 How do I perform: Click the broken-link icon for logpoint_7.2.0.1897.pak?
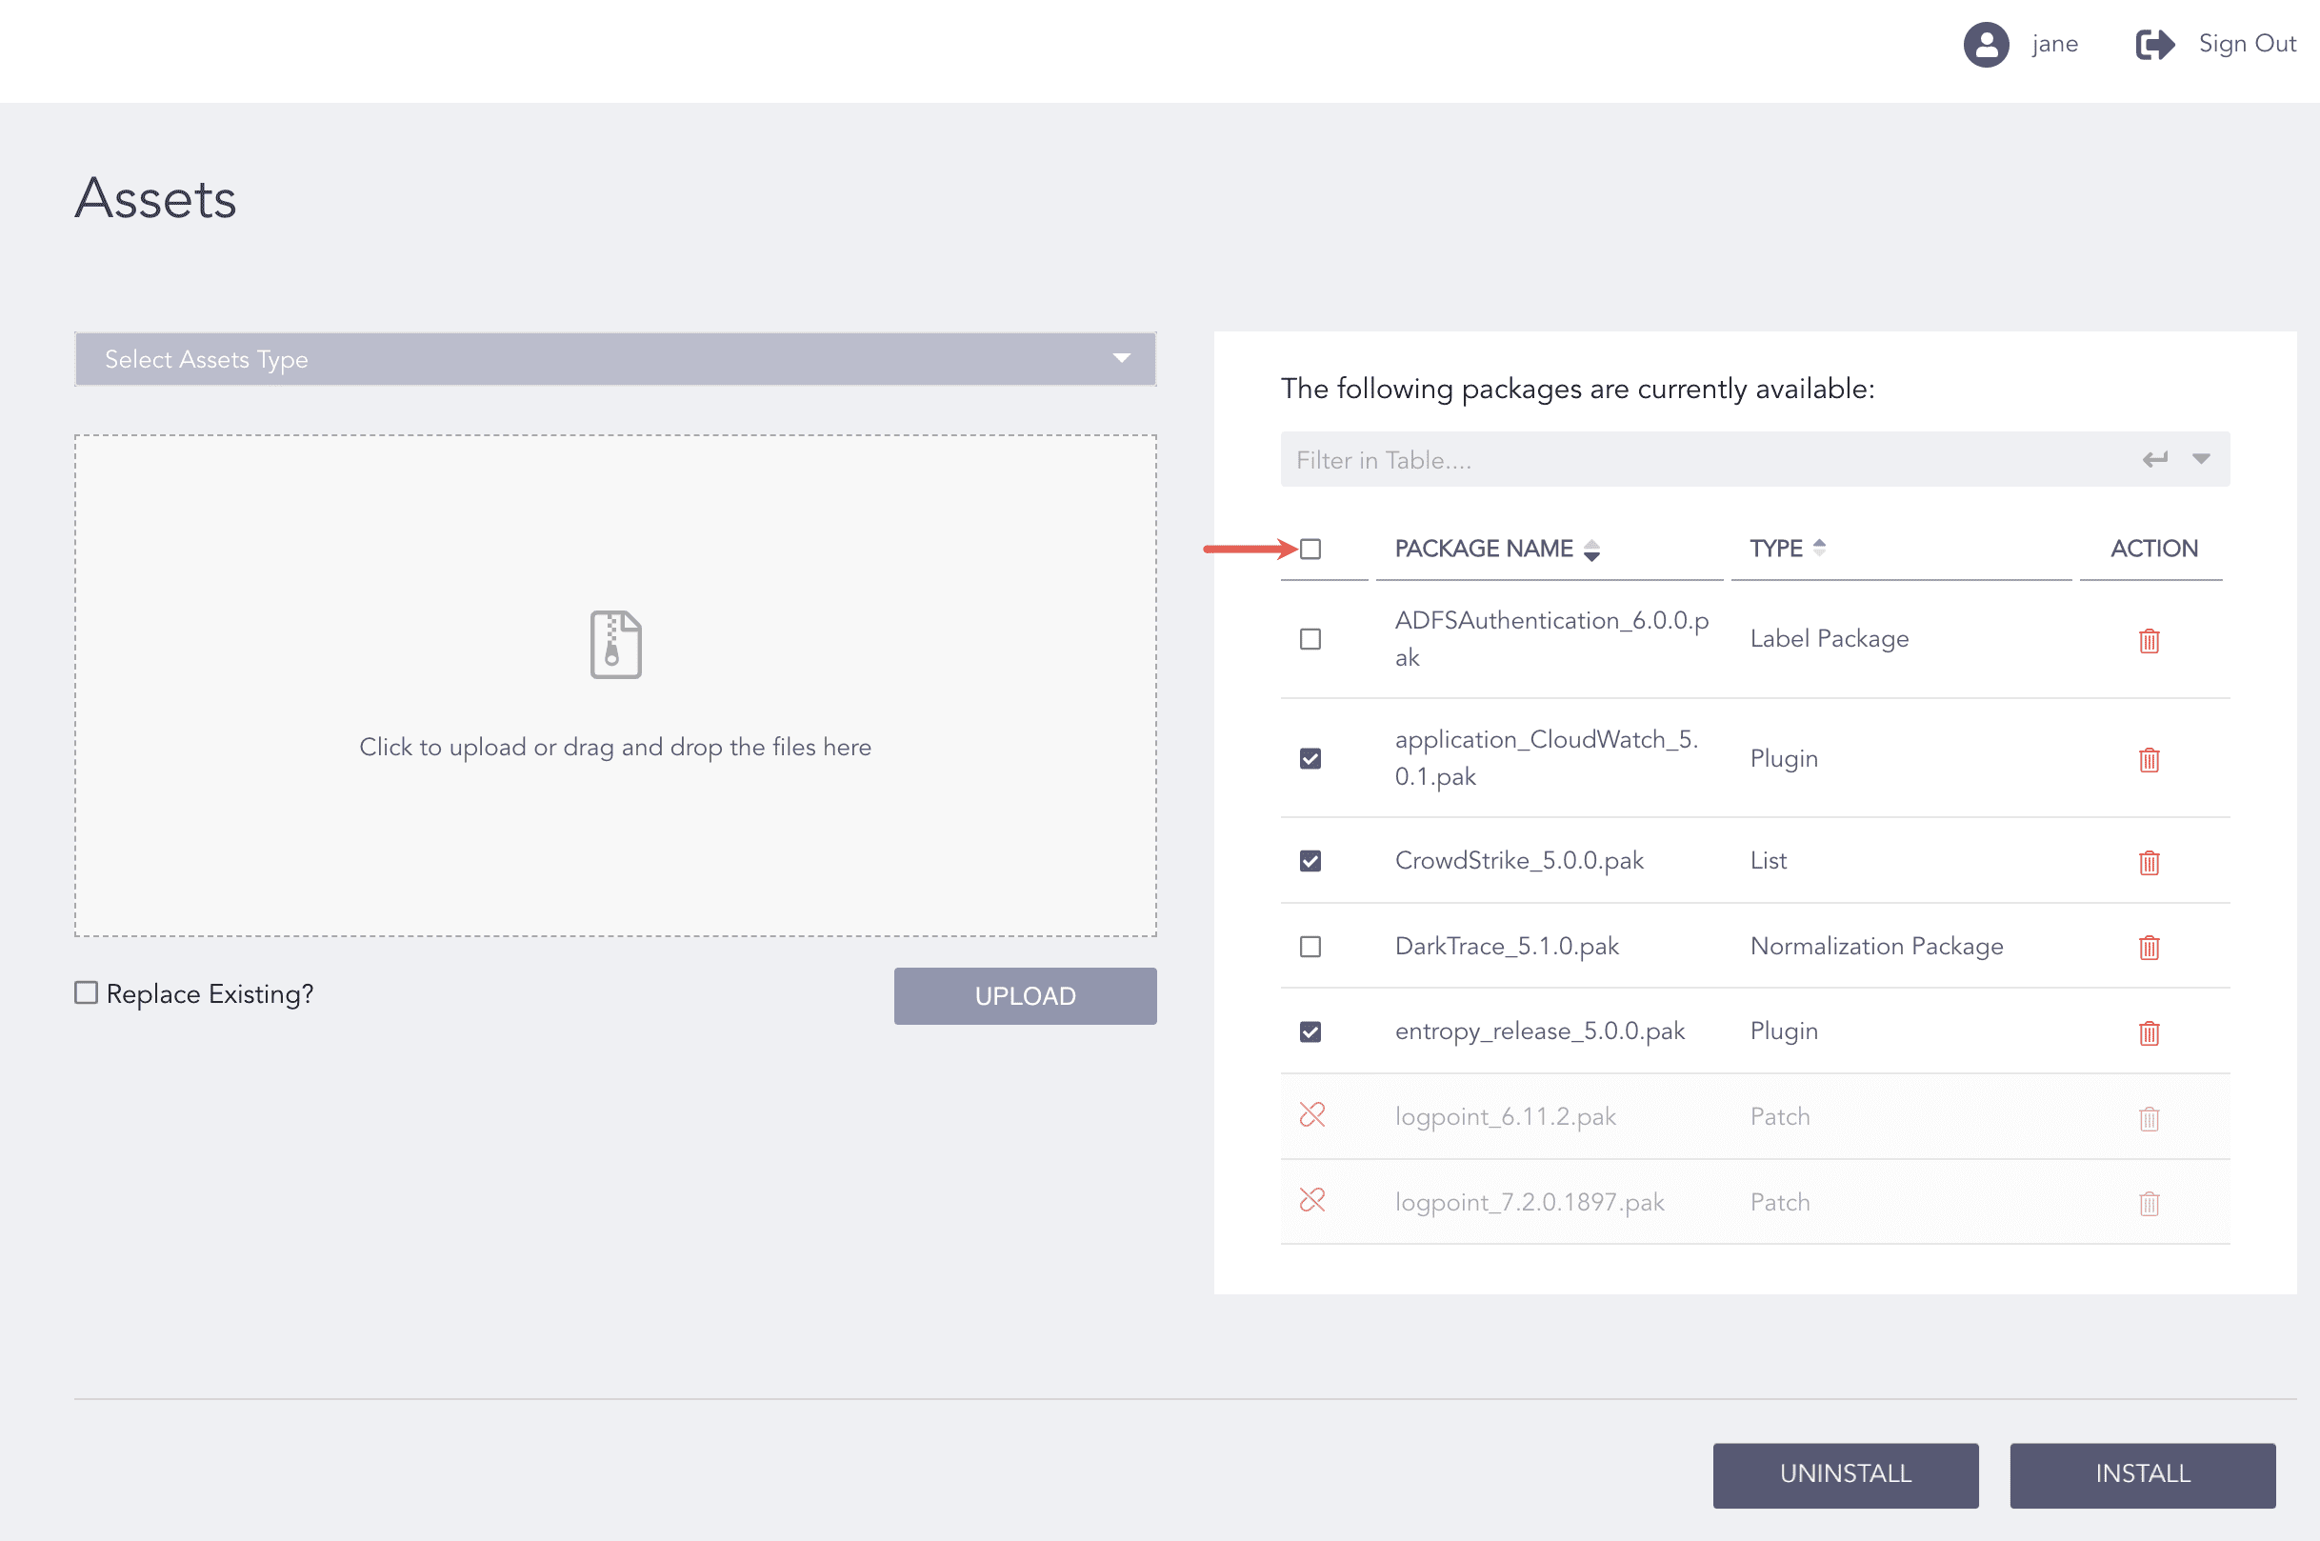coord(1310,1200)
